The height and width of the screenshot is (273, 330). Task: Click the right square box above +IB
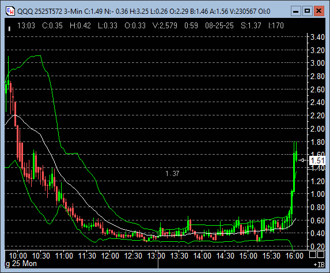tap(321, 255)
